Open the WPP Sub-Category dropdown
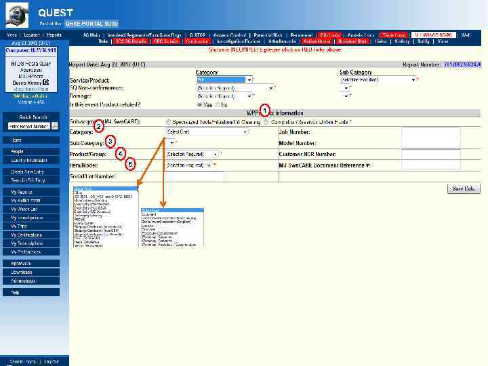This screenshot has height=366, width=488. pyautogui.click(x=171, y=143)
